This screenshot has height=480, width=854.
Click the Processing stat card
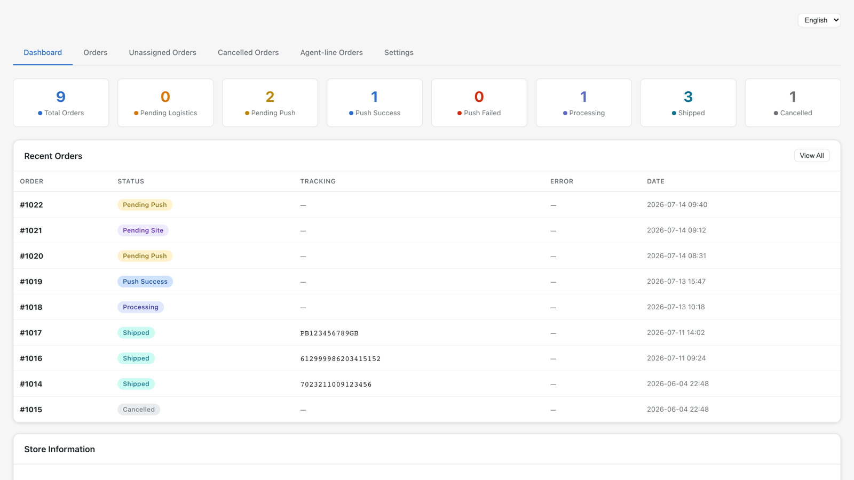[x=584, y=103]
